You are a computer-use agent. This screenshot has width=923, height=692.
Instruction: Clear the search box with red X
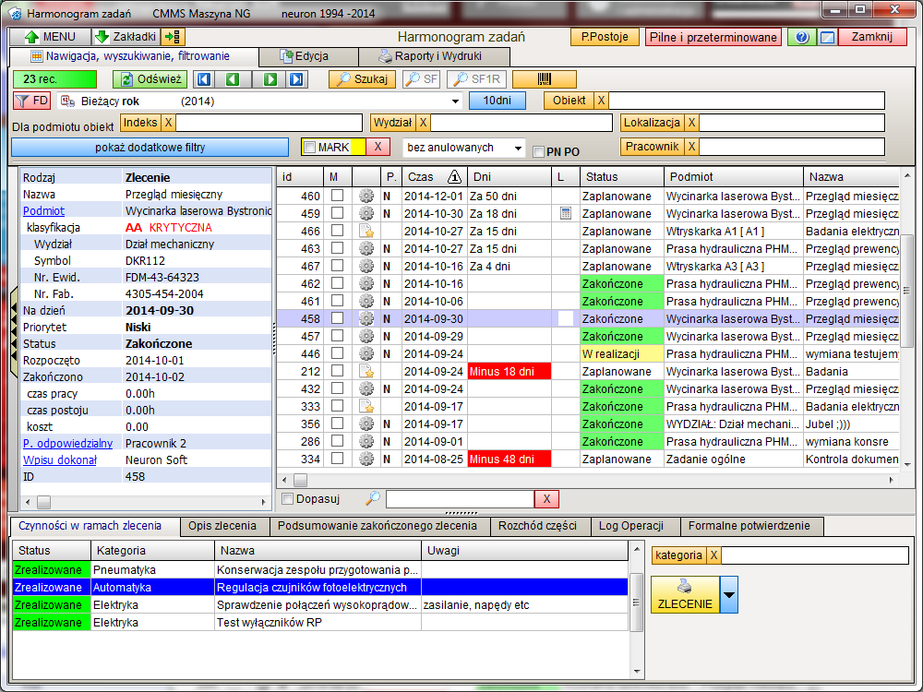pyautogui.click(x=546, y=499)
